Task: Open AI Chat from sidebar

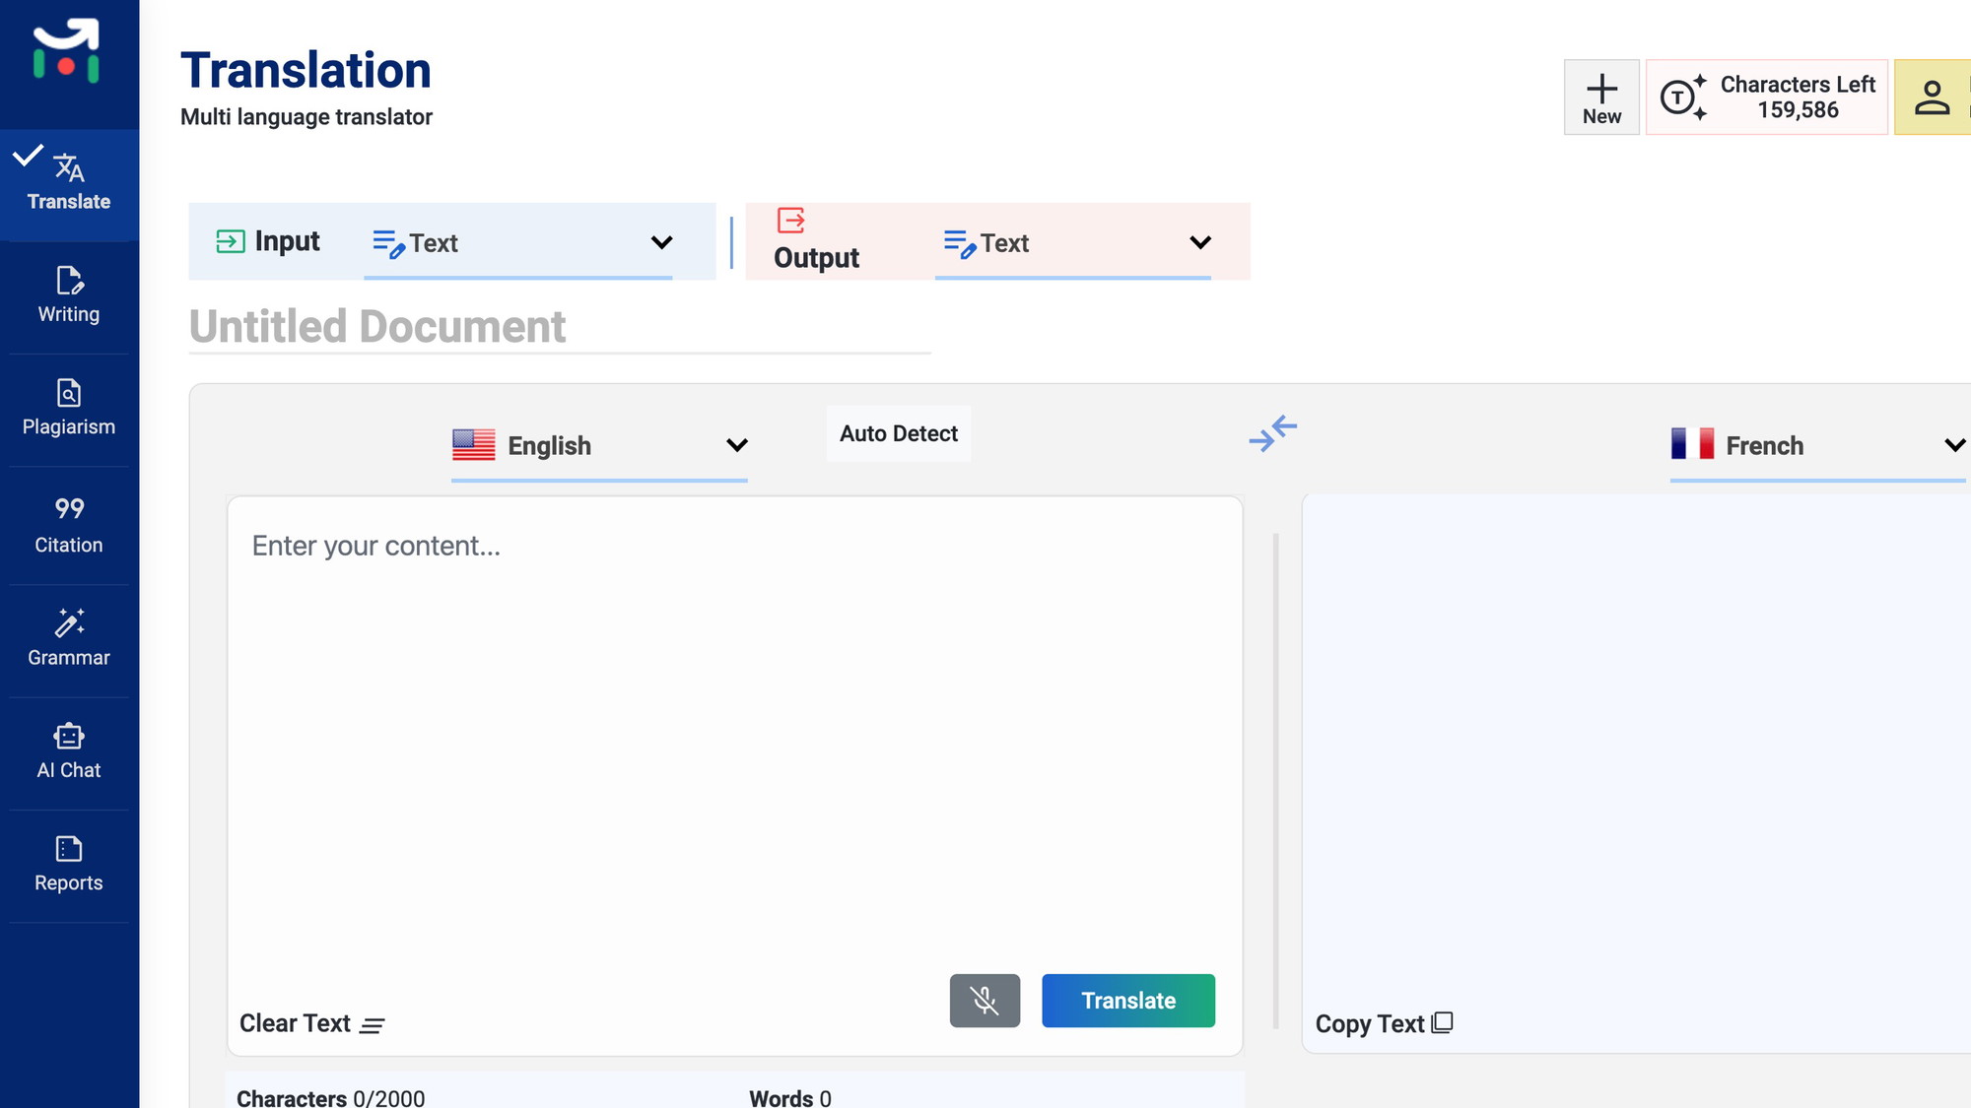Action: [x=69, y=751]
